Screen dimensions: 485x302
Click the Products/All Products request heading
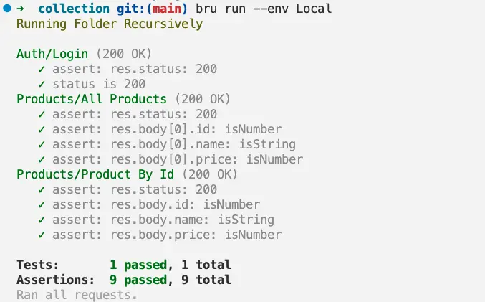point(91,99)
